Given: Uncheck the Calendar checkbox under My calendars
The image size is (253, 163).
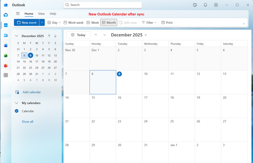Looking at the screenshot, I should pos(16,111).
